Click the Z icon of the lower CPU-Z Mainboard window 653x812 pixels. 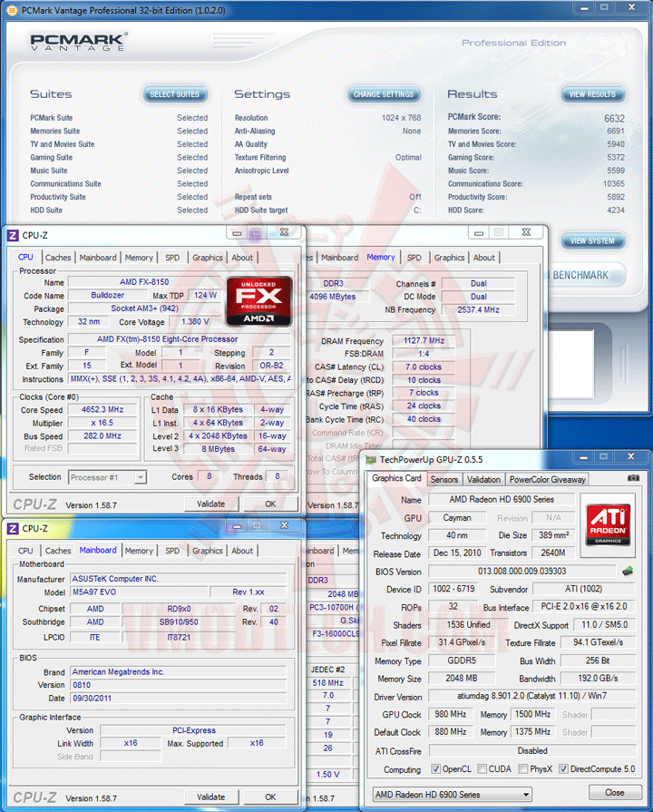coord(13,529)
